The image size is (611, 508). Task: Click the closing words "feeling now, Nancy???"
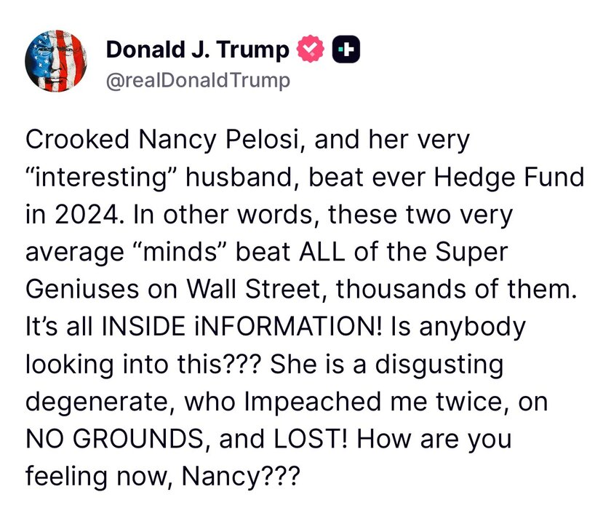click(x=163, y=477)
